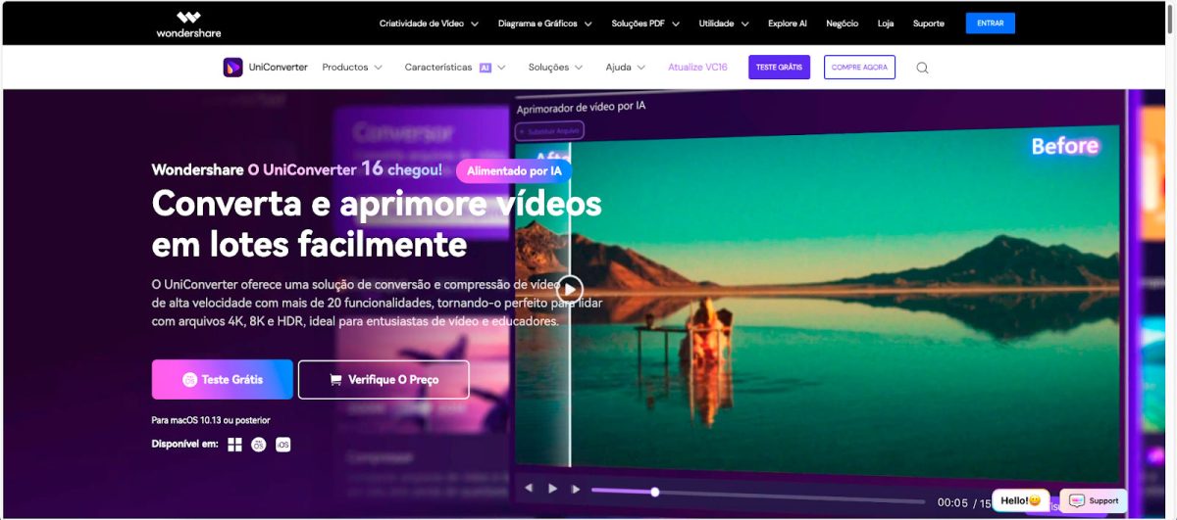Click the Atualize VC16 link

point(697,68)
